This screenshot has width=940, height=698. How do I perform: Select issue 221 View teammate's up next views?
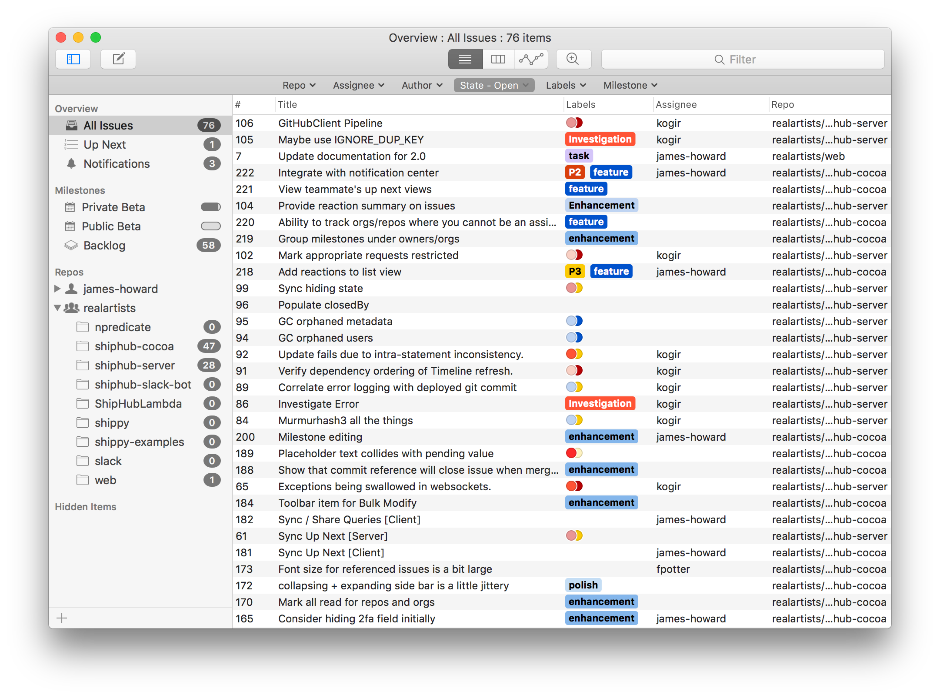click(x=562, y=189)
